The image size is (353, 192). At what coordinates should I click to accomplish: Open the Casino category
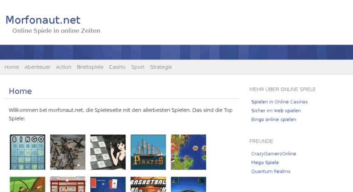[x=117, y=67]
